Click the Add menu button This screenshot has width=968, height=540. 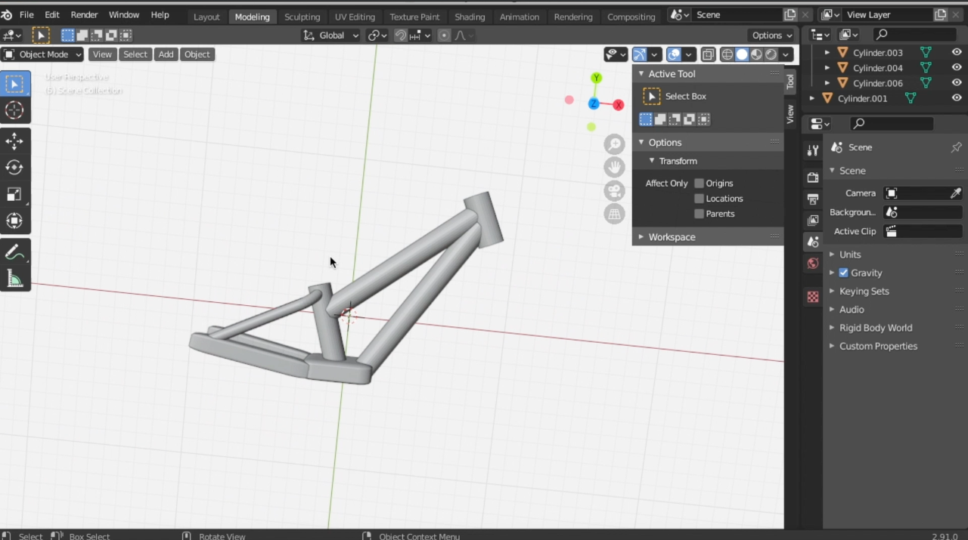[x=166, y=54]
